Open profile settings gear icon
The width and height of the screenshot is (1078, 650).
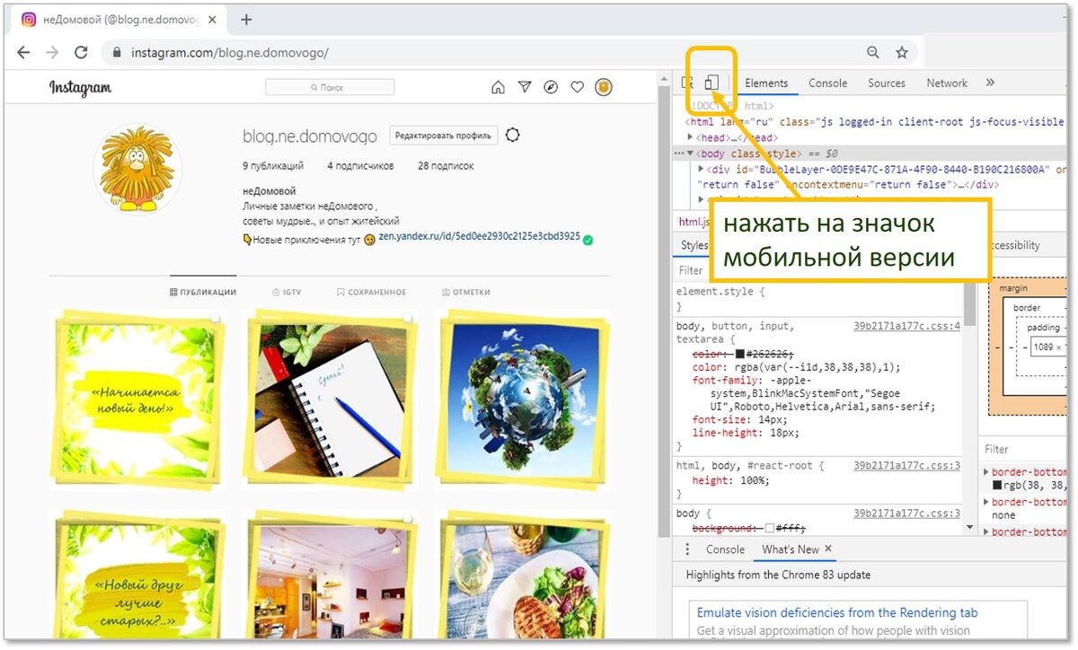tap(513, 136)
